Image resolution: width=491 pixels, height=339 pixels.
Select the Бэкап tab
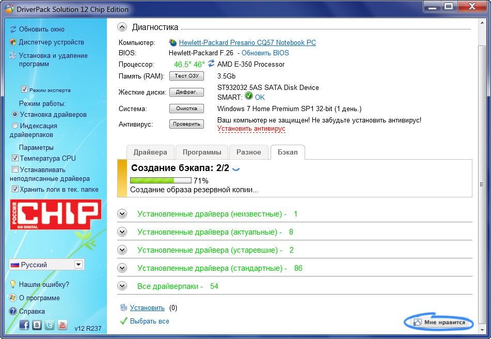pyautogui.click(x=288, y=152)
